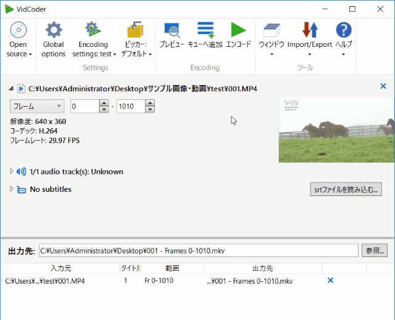Increase the start frame value
Viewport: 395px width, 320px height.
(x=104, y=103)
